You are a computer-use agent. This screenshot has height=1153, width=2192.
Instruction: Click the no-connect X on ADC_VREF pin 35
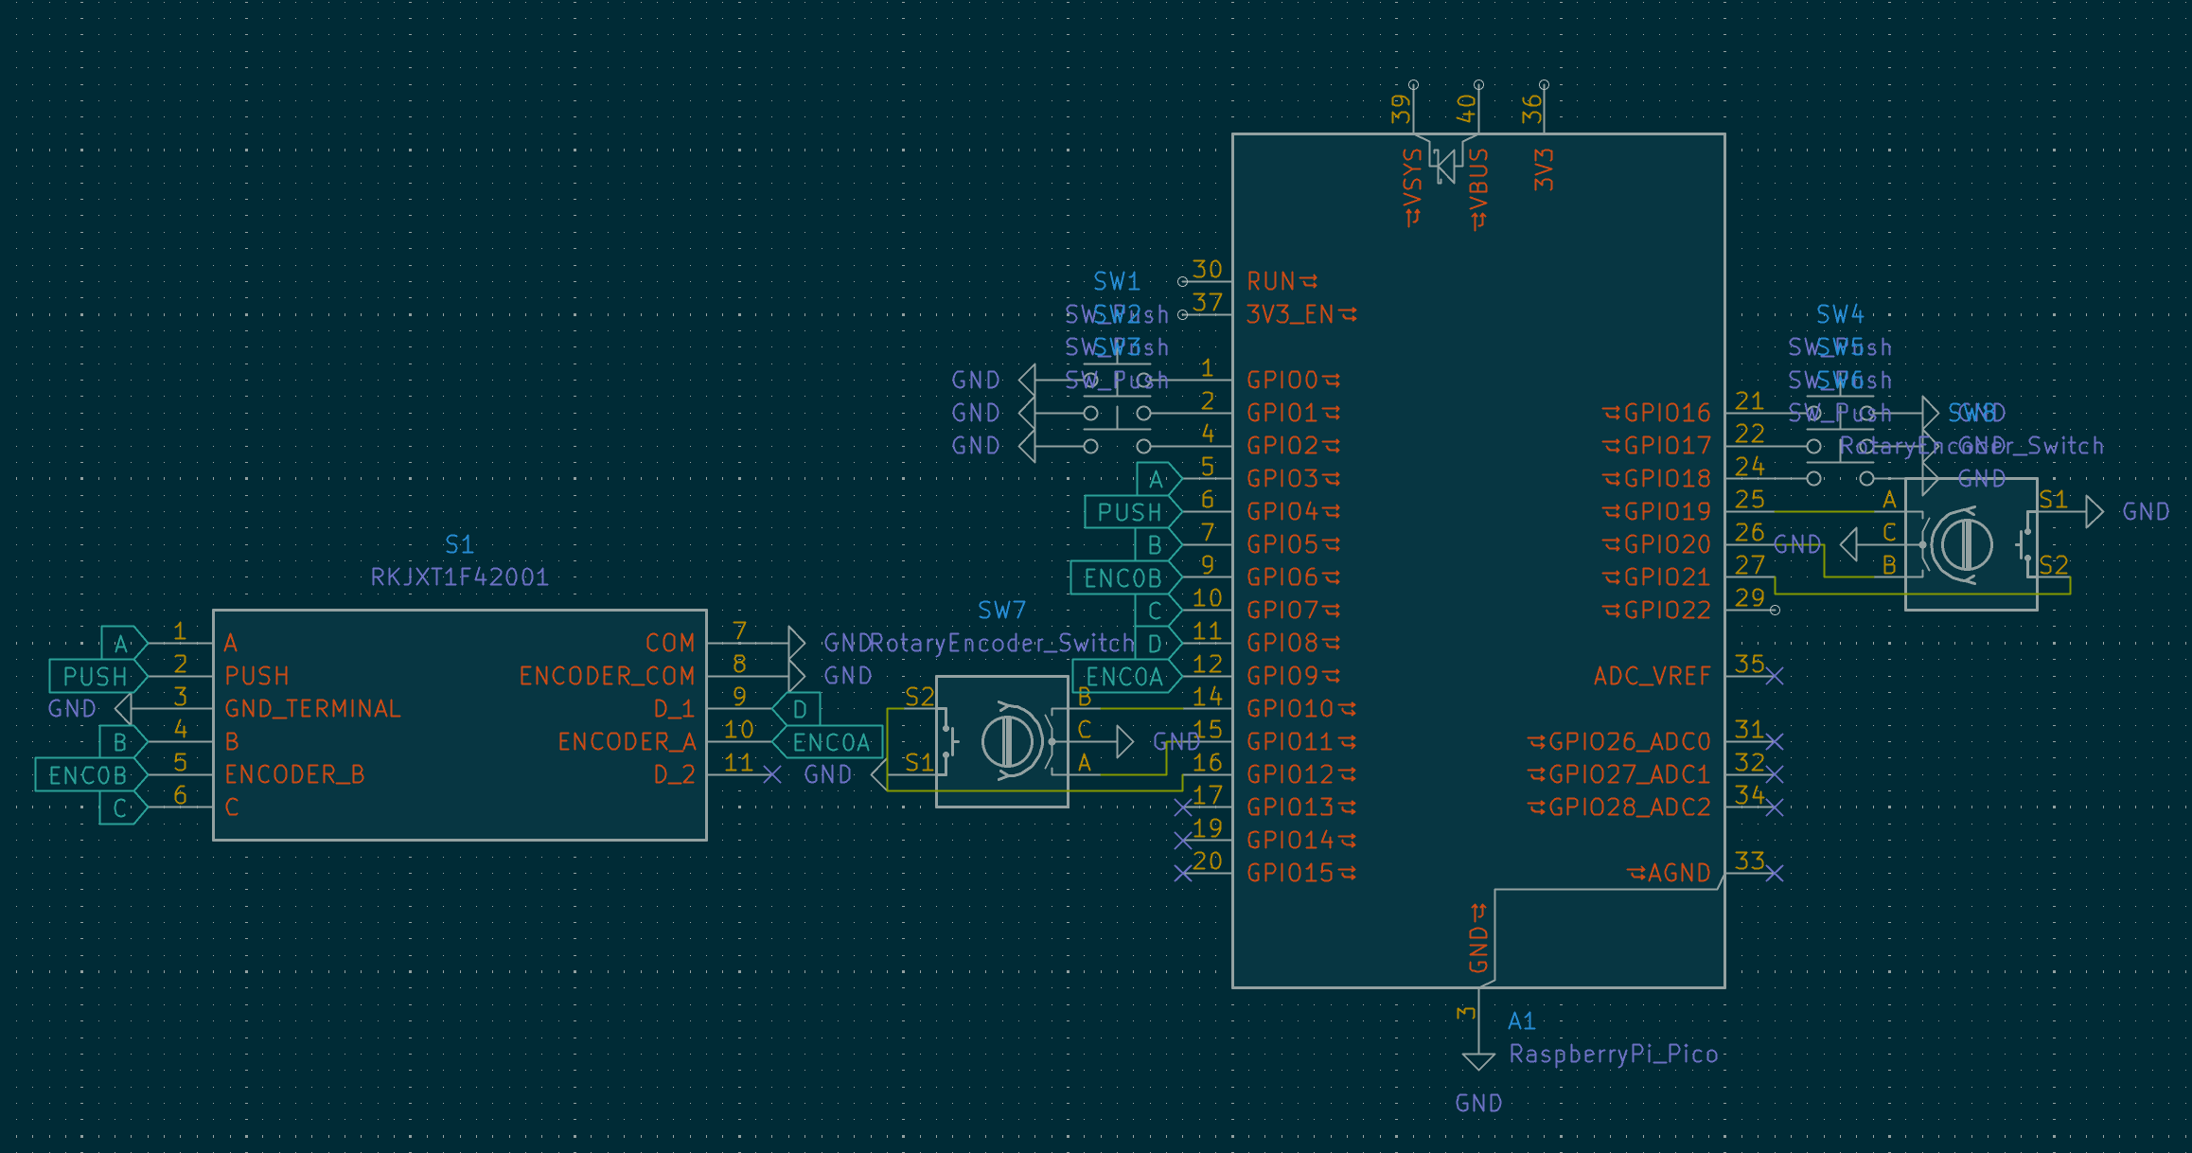click(1775, 676)
